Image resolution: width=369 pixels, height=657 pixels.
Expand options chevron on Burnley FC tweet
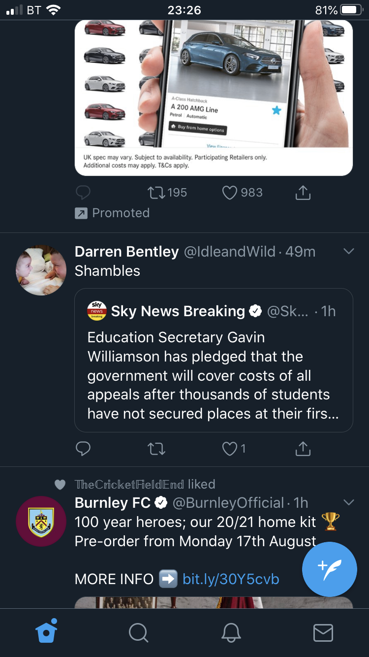348,503
